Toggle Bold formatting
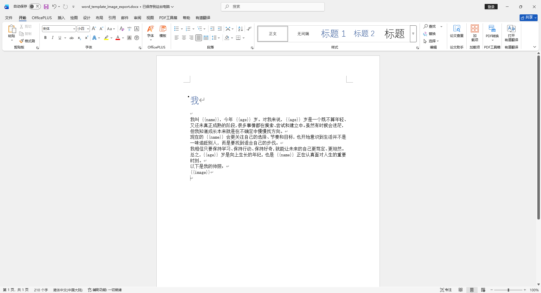This screenshot has width=541, height=293. 45,38
